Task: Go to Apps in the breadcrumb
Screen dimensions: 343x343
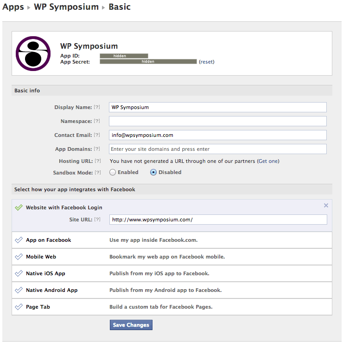Action: (x=13, y=7)
